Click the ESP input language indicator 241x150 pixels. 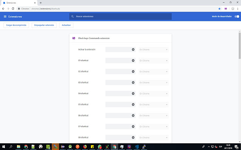(x=221, y=147)
